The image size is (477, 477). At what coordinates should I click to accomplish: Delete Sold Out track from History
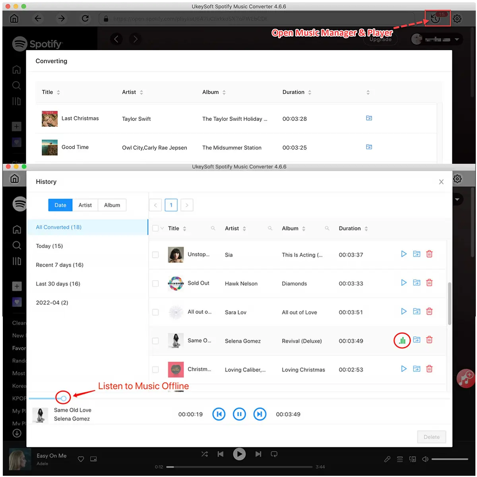tap(429, 283)
